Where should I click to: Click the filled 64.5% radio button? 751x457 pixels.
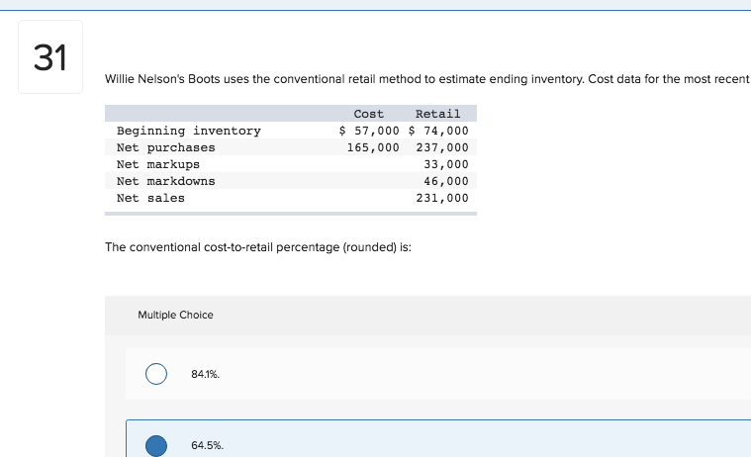click(156, 445)
